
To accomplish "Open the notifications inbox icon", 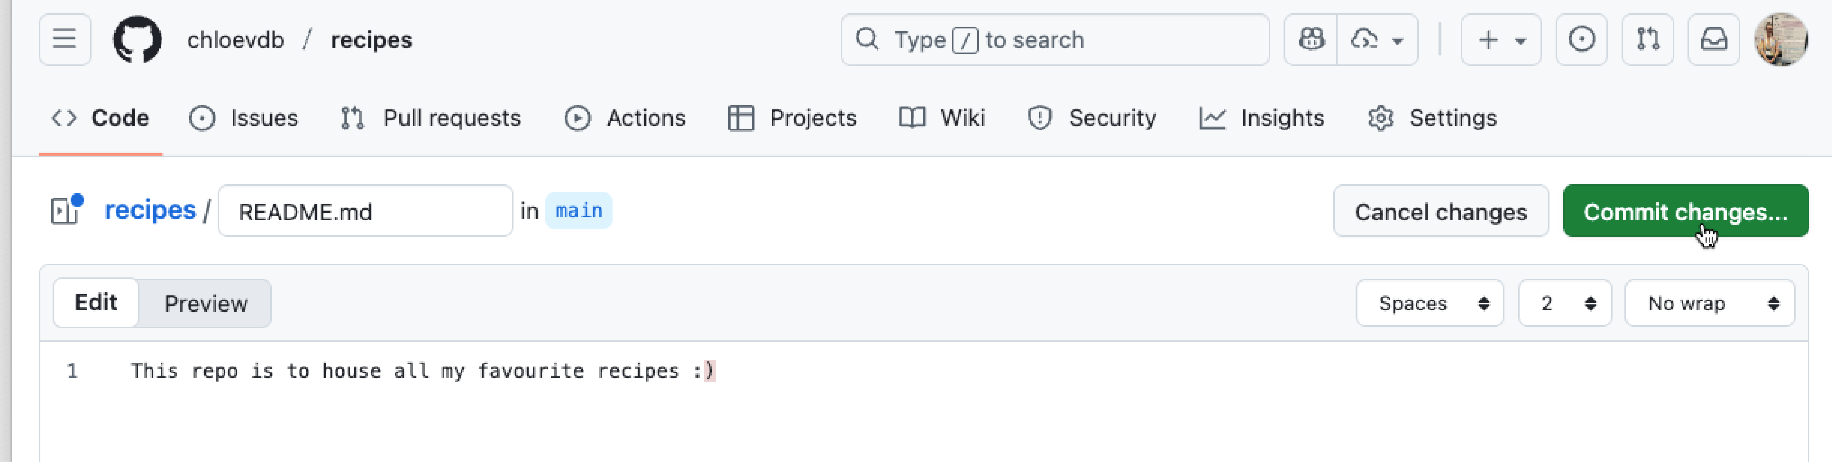I will click(x=1713, y=40).
